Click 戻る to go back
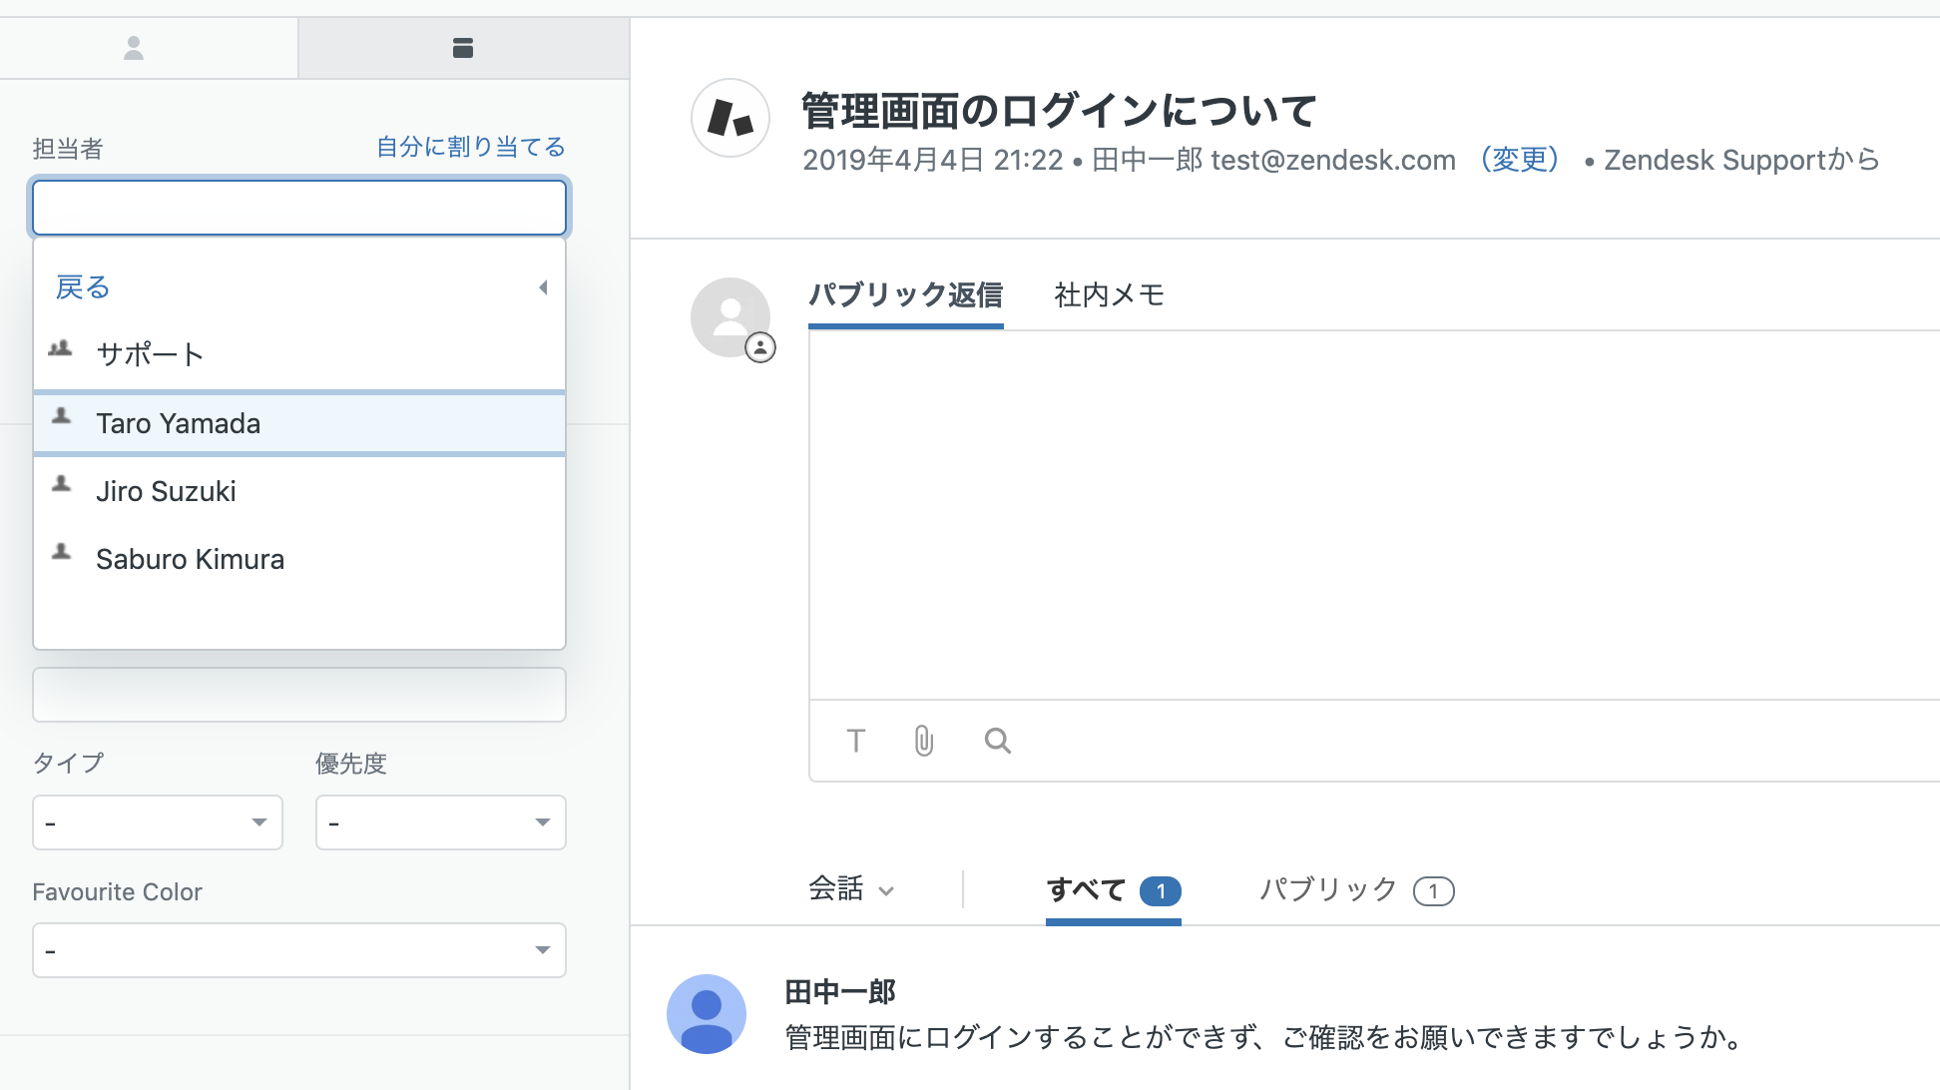 [x=83, y=287]
